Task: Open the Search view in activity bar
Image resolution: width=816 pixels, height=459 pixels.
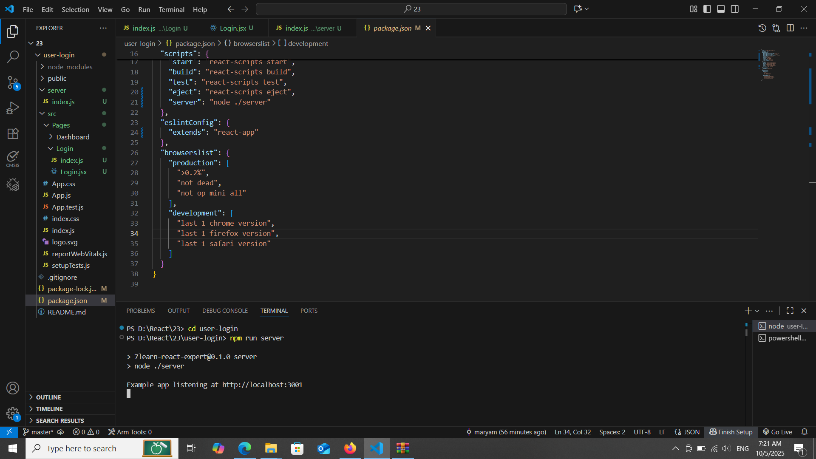Action: coord(13,57)
